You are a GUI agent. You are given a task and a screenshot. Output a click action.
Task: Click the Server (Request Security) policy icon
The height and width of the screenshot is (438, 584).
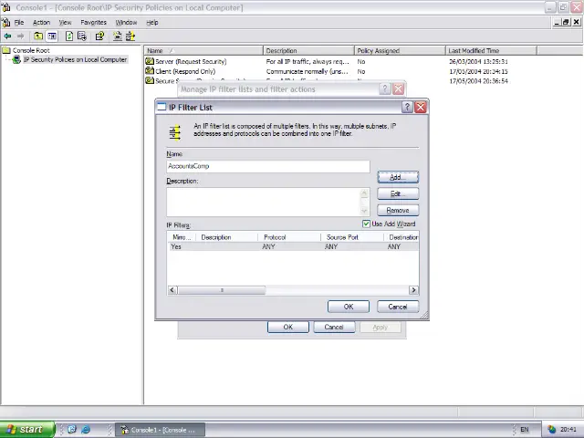coord(150,61)
